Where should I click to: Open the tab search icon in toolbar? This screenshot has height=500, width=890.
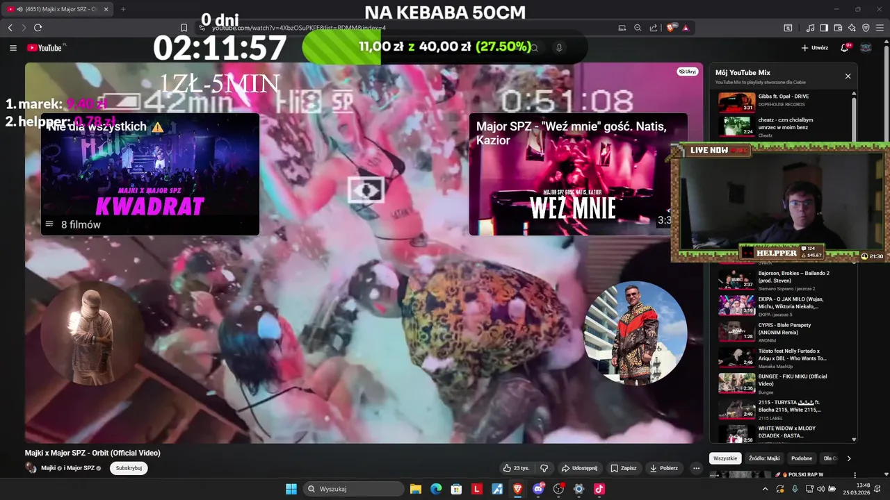coord(788,28)
